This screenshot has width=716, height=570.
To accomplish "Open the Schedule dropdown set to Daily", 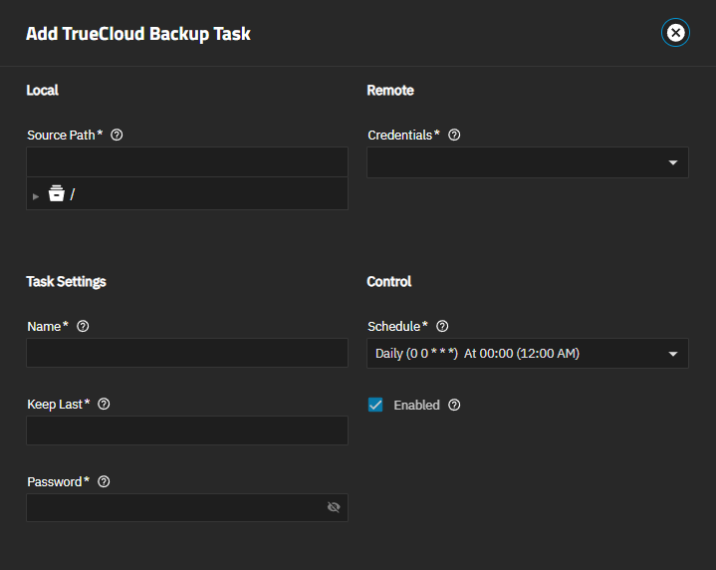I will coord(527,354).
